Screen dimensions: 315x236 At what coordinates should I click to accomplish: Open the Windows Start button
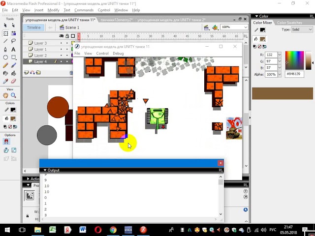[7, 230]
